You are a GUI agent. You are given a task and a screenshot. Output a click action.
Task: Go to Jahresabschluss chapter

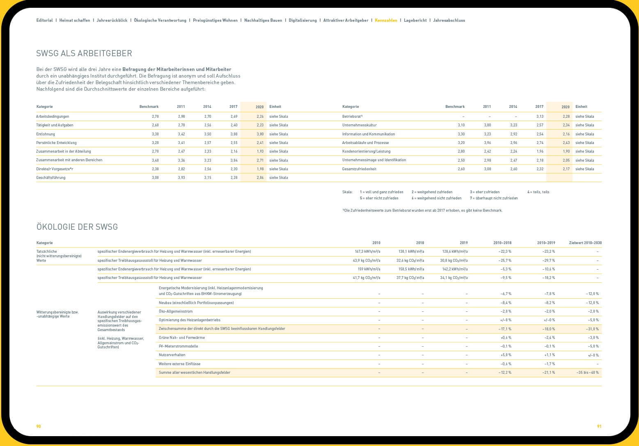click(449, 21)
